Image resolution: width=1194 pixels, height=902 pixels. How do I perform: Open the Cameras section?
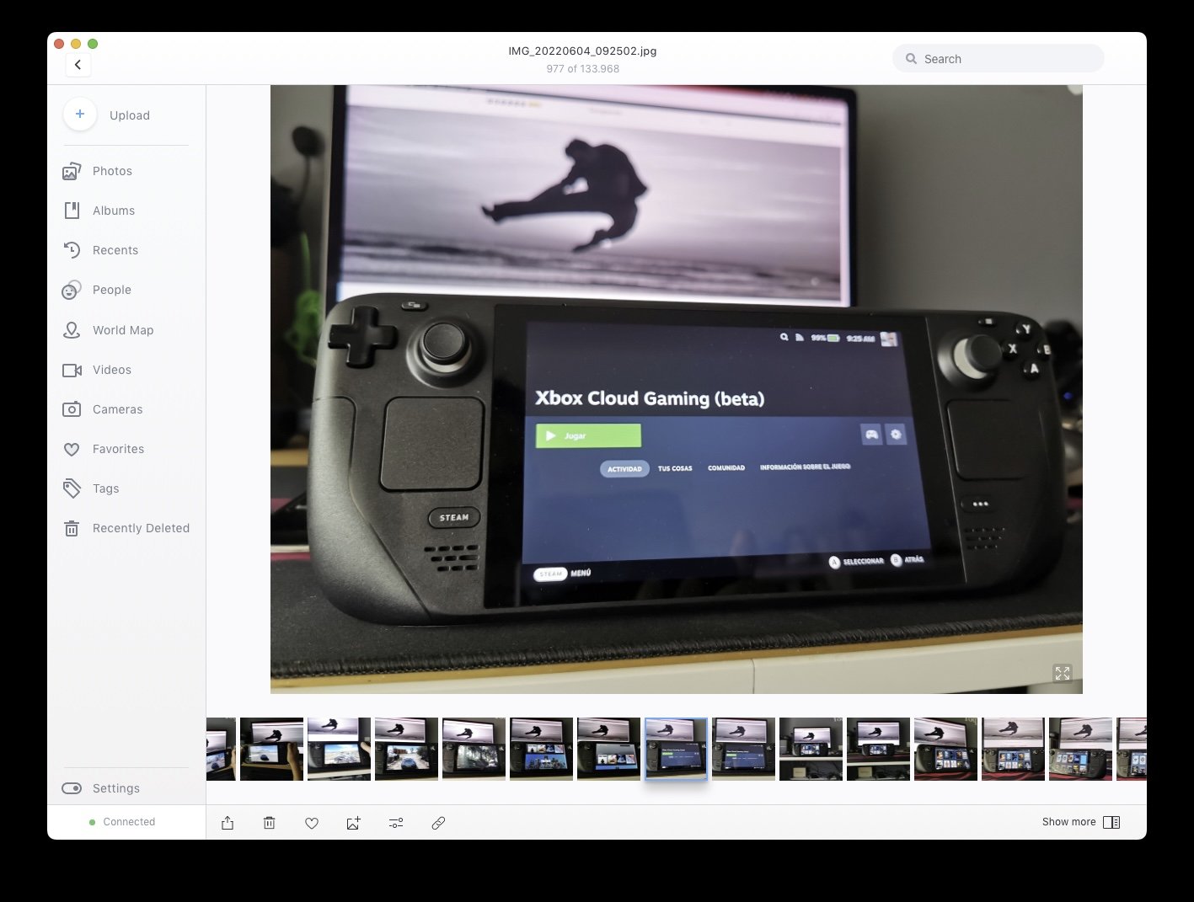pyautogui.click(x=117, y=409)
